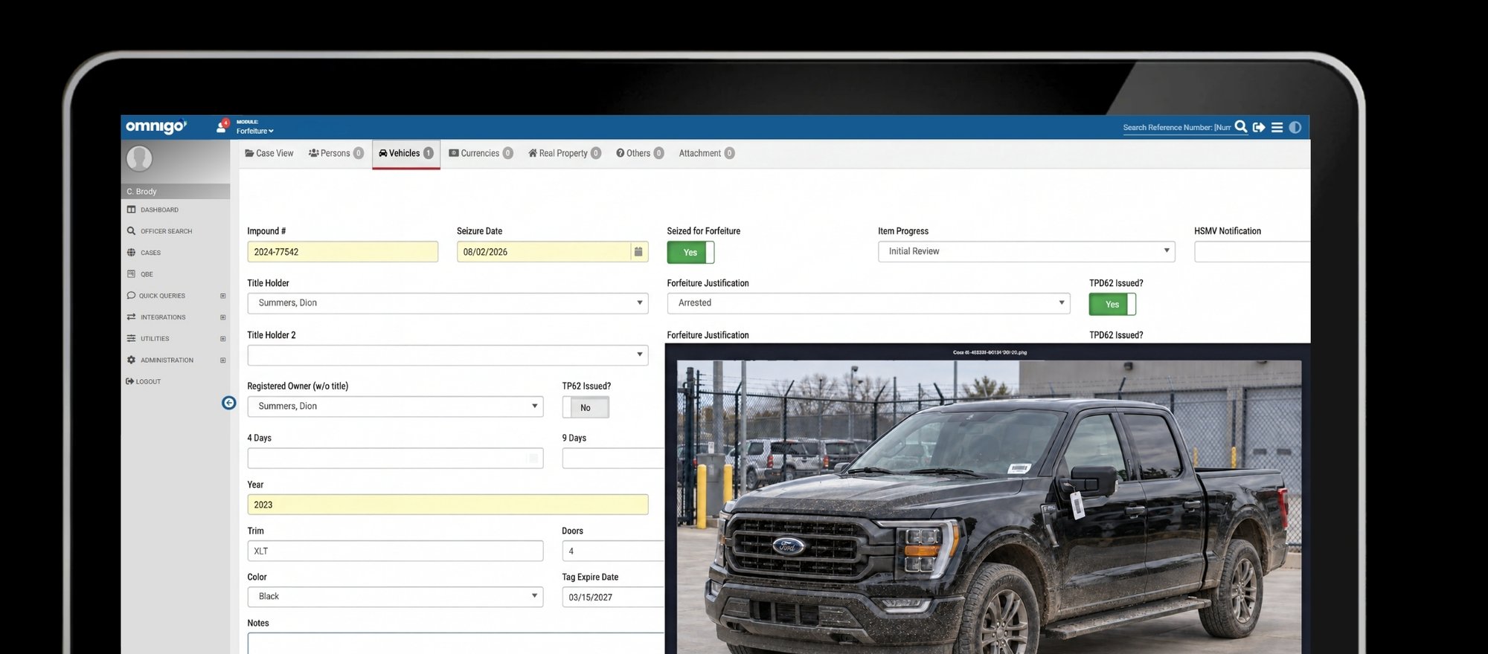The height and width of the screenshot is (654, 1488).
Task: Open the Title Holder dropdown
Action: 448,303
